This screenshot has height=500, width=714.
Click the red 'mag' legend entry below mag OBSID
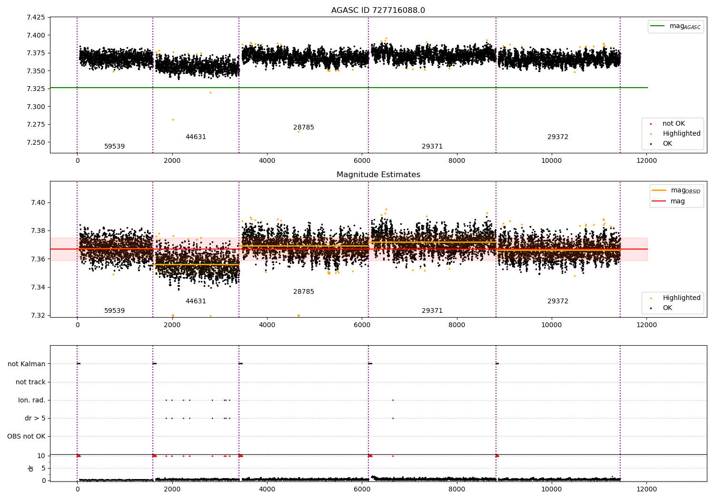[x=668, y=201]
